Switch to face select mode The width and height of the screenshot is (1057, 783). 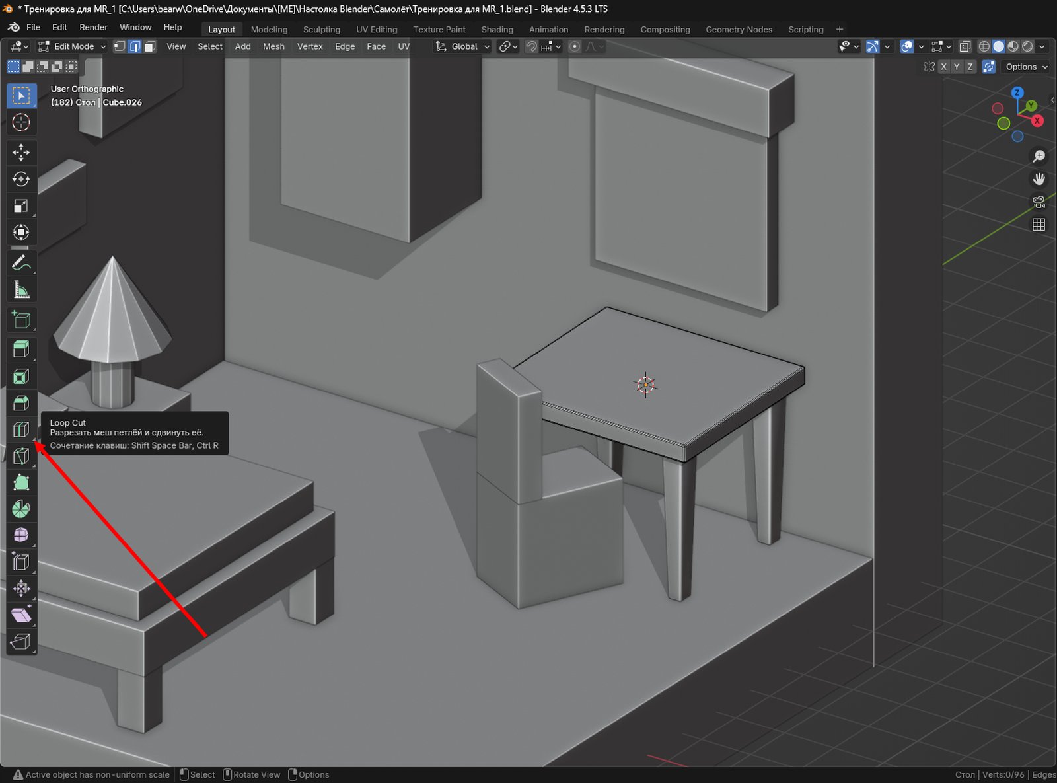tap(150, 46)
